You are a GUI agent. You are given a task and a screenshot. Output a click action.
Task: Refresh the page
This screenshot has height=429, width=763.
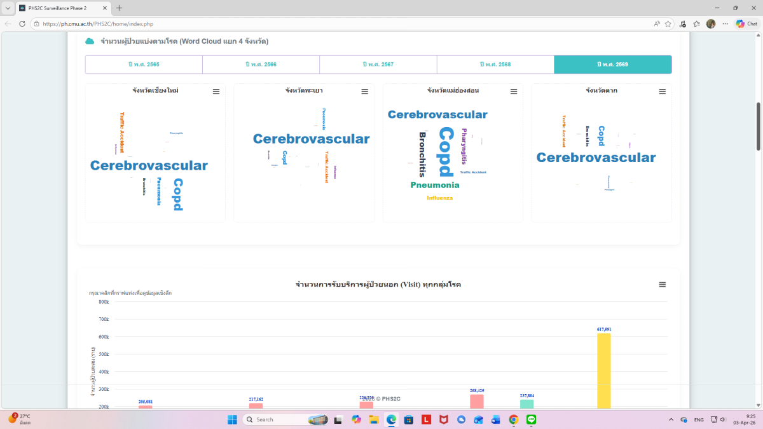22,24
